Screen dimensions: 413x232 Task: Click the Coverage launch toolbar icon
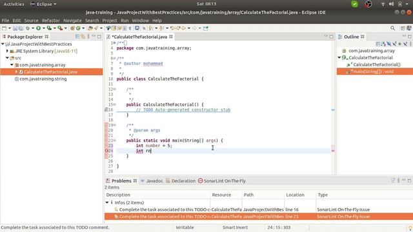[x=49, y=28]
